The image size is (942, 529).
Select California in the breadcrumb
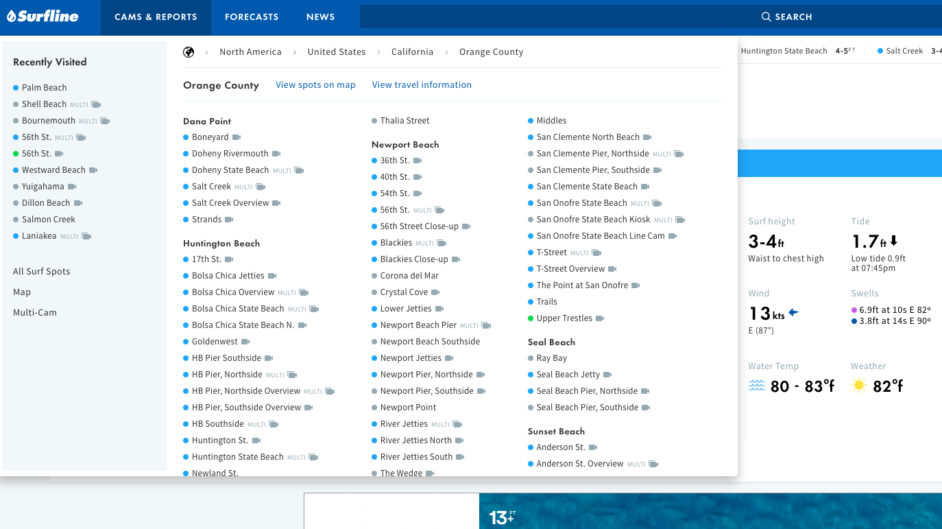pos(412,52)
